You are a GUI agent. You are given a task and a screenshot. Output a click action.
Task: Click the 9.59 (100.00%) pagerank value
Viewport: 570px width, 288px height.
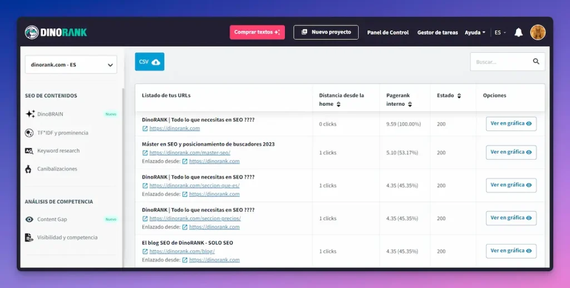coord(404,124)
